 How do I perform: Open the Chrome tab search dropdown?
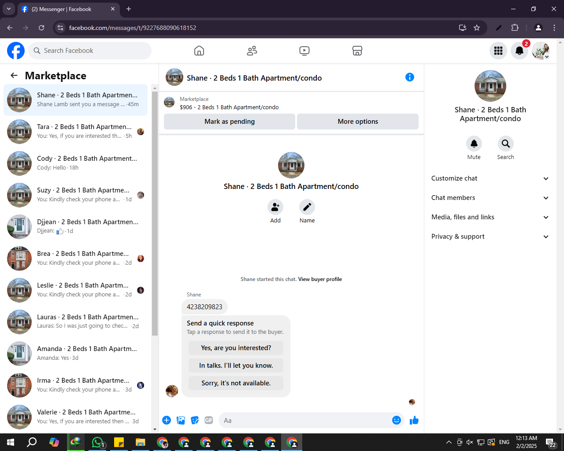point(9,9)
